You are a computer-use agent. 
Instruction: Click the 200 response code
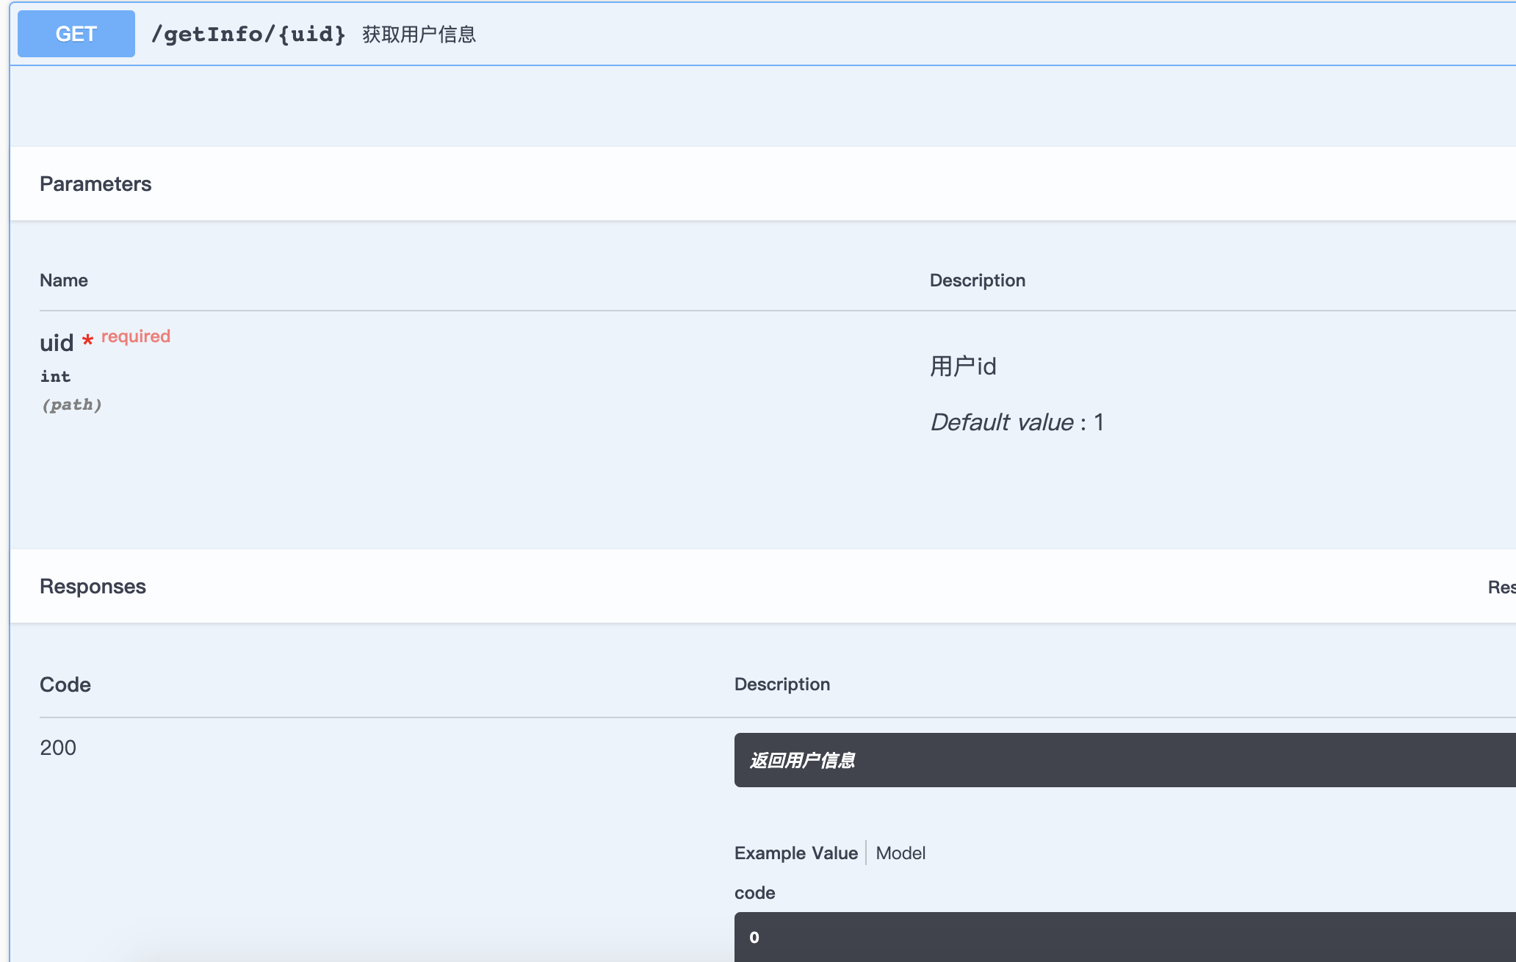(58, 748)
